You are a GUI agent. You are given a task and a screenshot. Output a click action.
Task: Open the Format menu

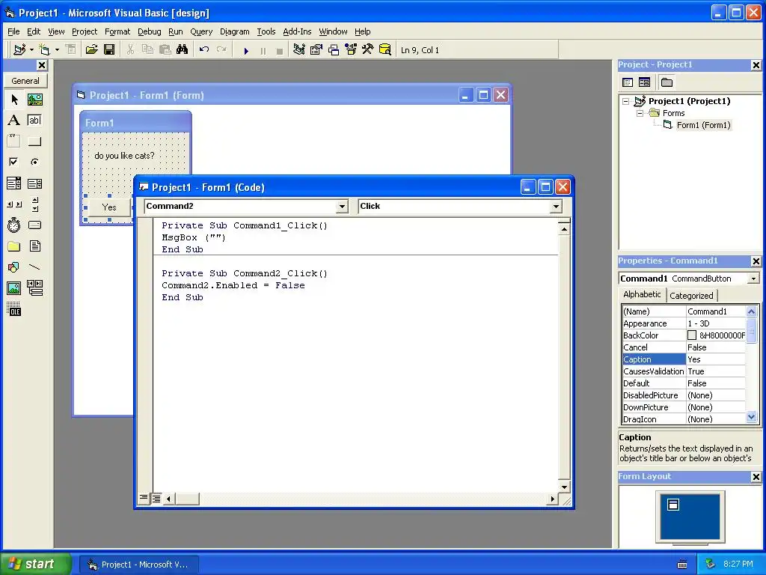(117, 31)
